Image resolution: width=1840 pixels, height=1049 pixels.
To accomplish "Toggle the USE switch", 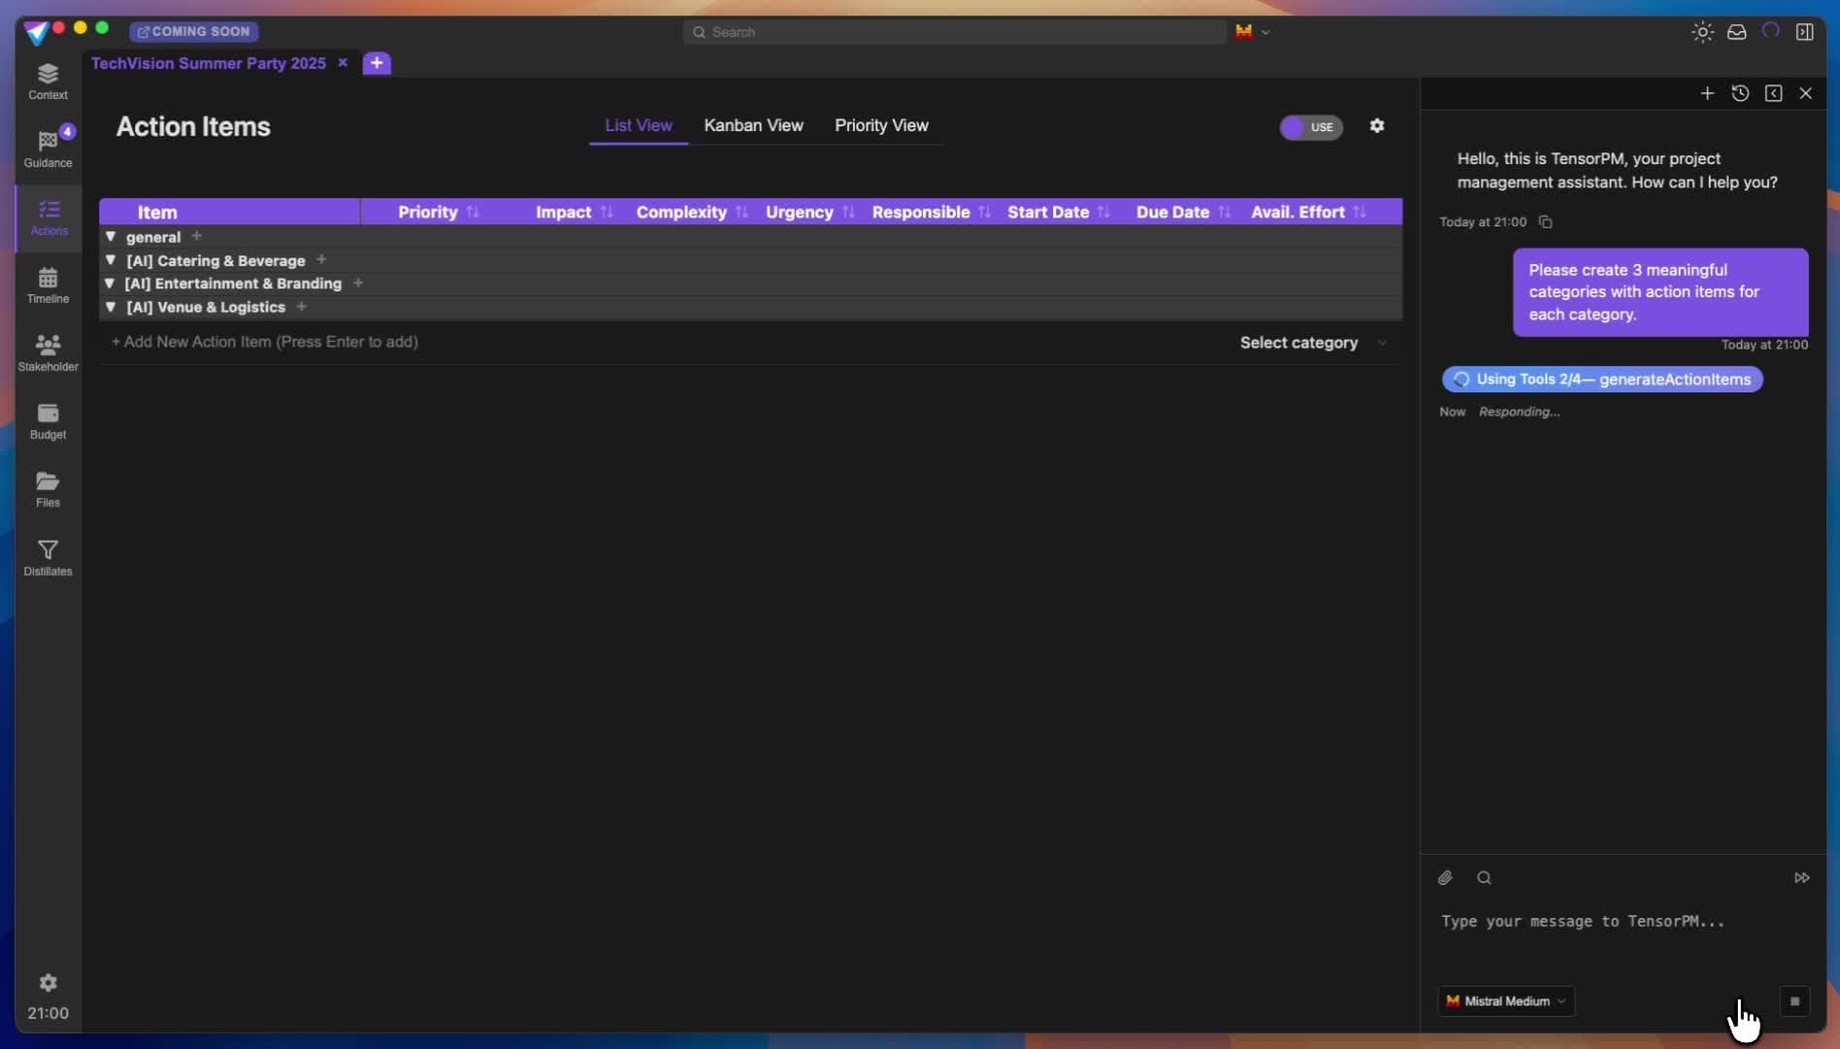I will click(x=1311, y=127).
